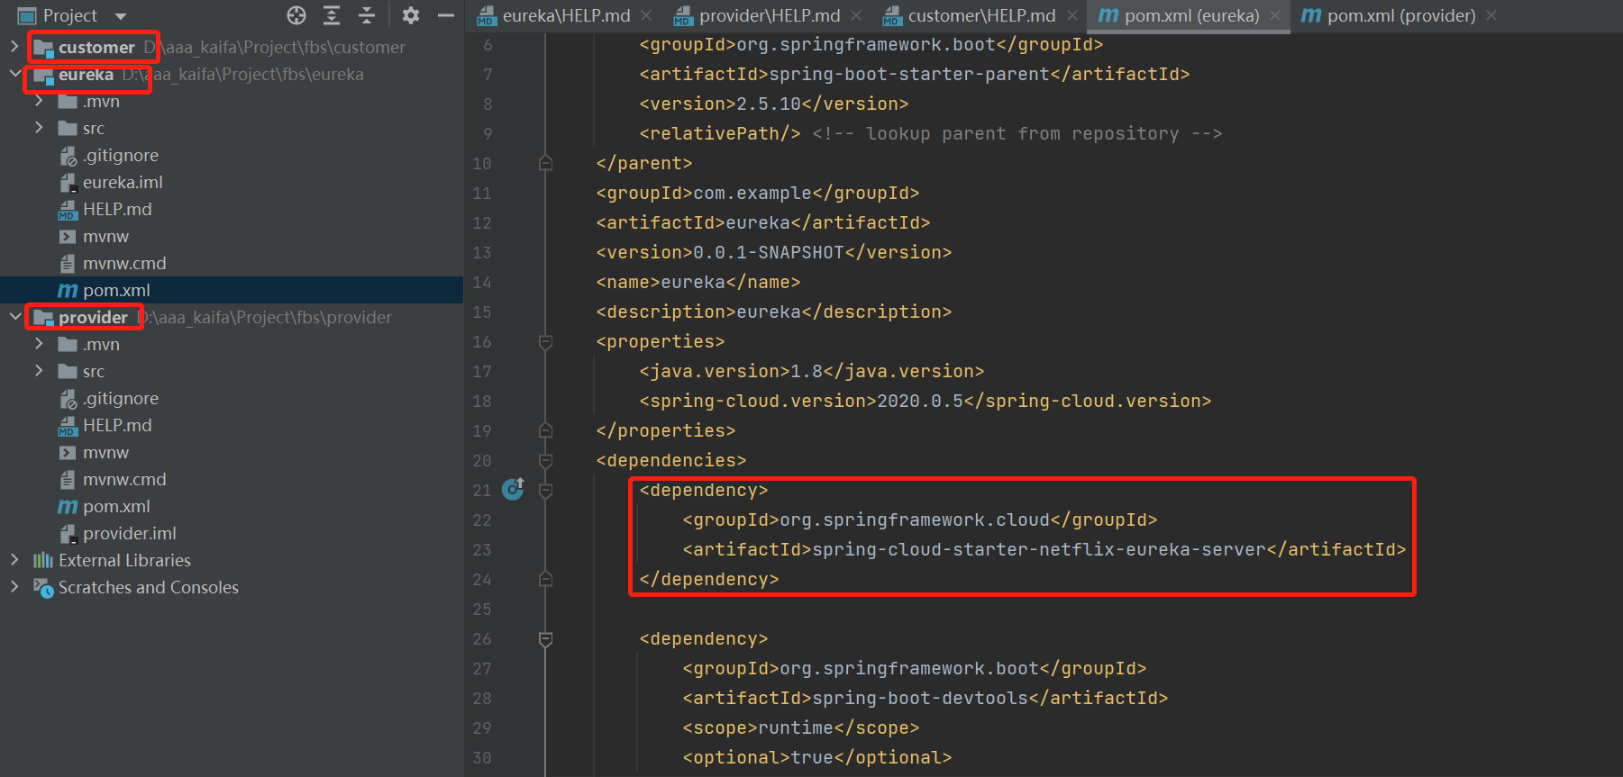1623x777 pixels.
Task: Select mvnw.cmd under provider
Action: [x=124, y=479]
